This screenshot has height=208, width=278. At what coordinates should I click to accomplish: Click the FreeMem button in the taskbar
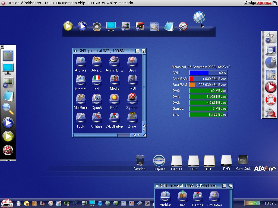pos(254,203)
